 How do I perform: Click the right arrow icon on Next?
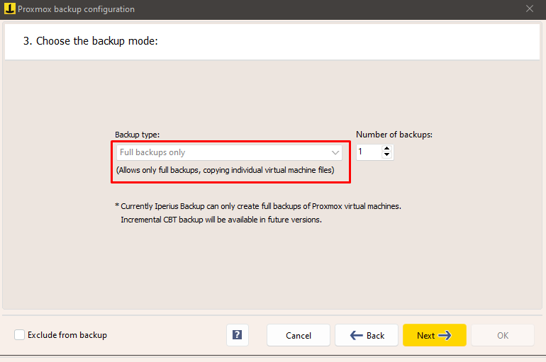pyautogui.click(x=445, y=335)
